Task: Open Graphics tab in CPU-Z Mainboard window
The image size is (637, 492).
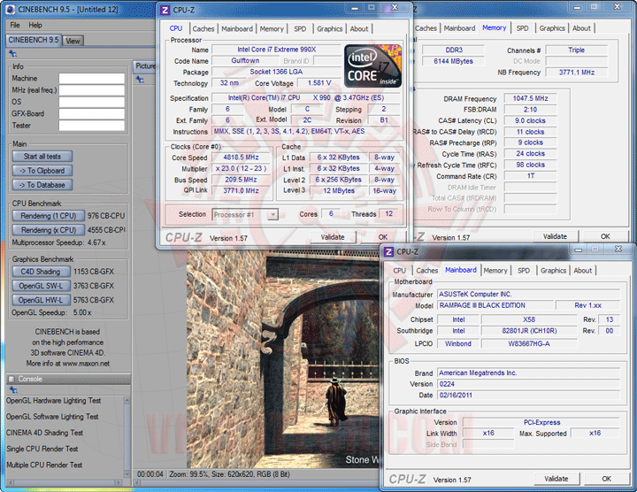Action: click(x=553, y=270)
